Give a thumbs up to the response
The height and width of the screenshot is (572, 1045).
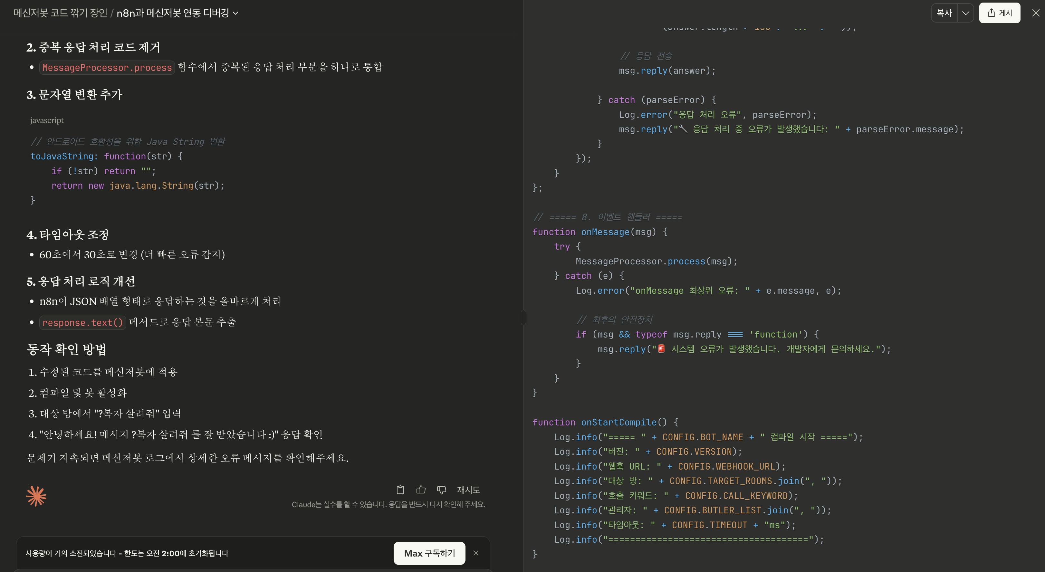coord(421,490)
